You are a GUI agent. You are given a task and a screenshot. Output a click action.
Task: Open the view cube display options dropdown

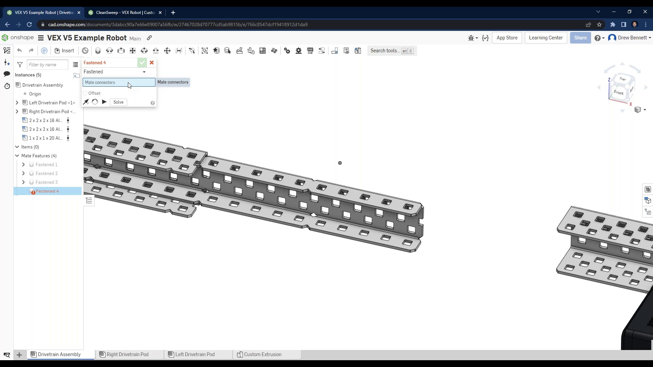(x=640, y=110)
